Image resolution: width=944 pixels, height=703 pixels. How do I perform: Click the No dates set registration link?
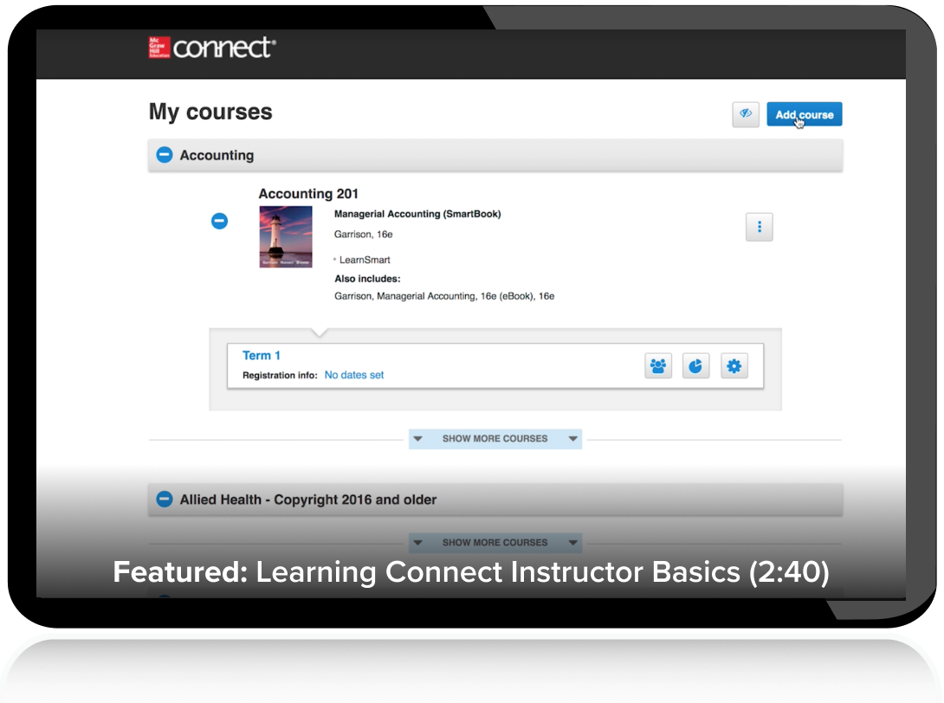click(354, 375)
